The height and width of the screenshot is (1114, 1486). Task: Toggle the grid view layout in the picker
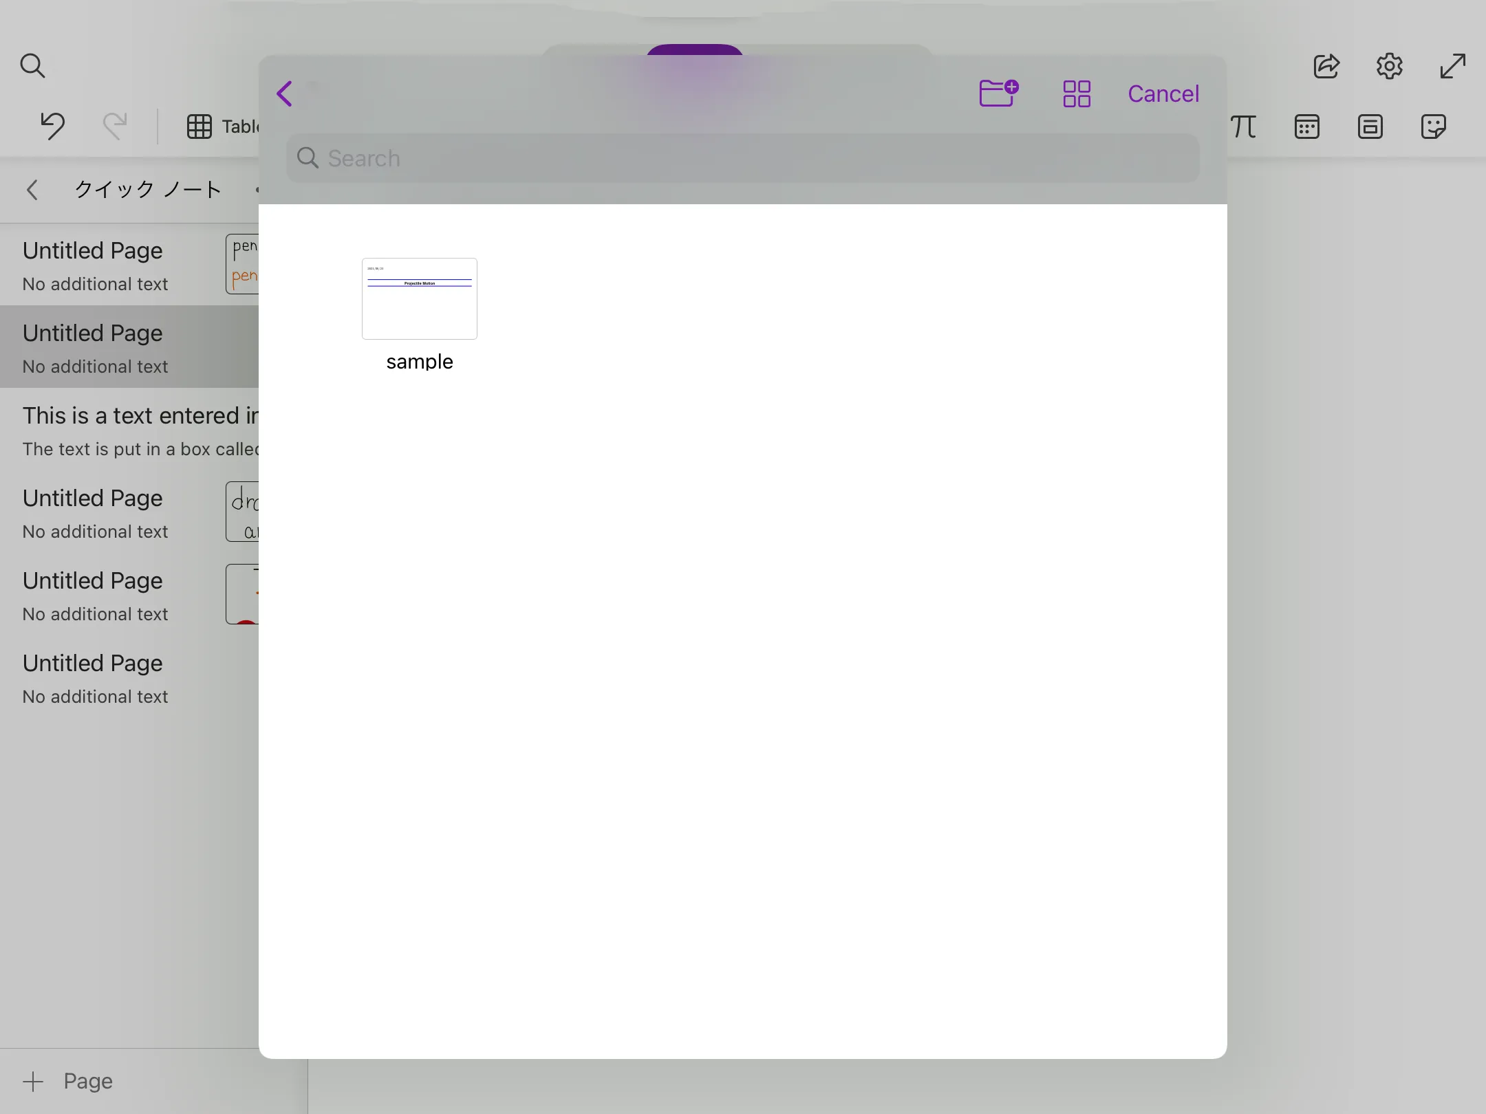point(1075,94)
